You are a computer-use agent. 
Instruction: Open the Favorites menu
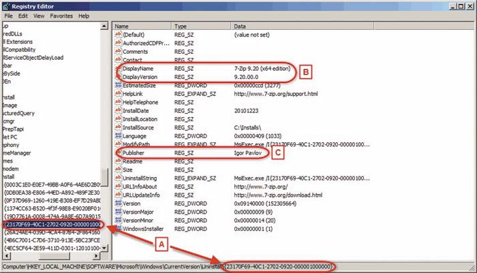tap(63, 15)
